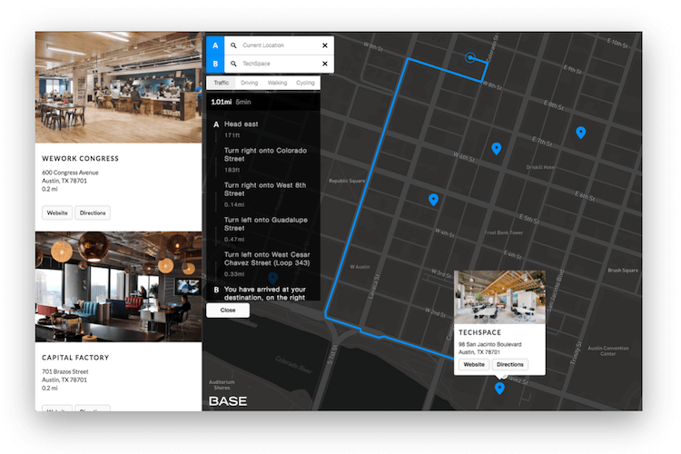Image resolution: width=681 pixels, height=454 pixels.
Task: Focus the TechSpace destination input field
Action: [x=279, y=64]
